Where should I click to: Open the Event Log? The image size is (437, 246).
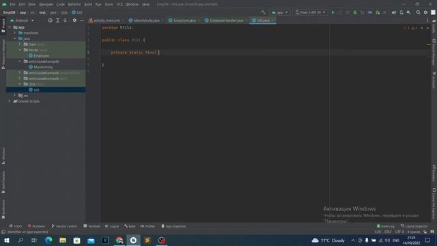point(386,226)
